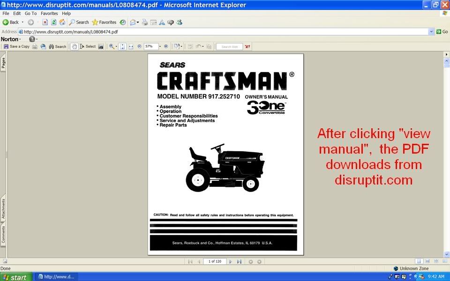Viewport: 450px width, 281px height.
Task: Zoom out with the minus button
Action: 140,46
